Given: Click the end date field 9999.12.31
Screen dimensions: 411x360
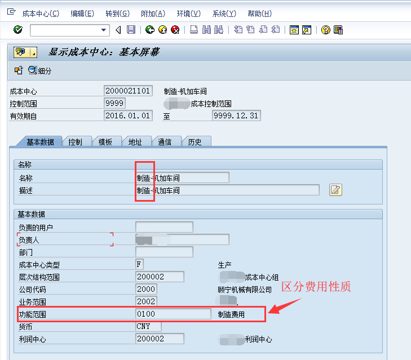Looking at the screenshot, I should (x=236, y=115).
